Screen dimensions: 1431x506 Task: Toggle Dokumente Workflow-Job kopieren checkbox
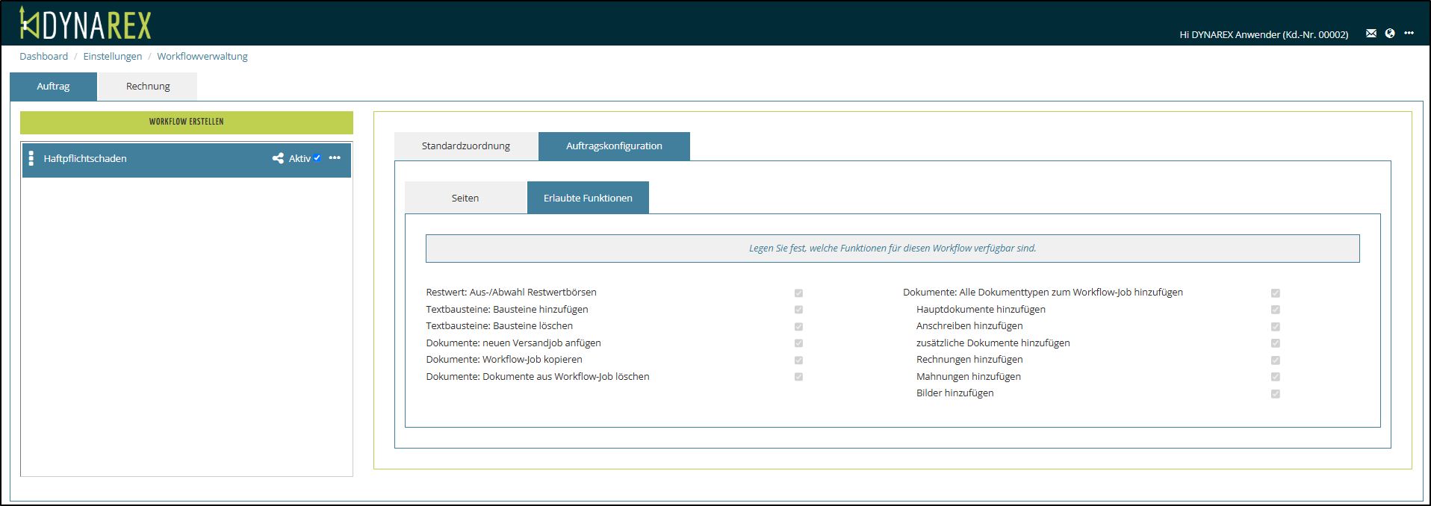click(798, 360)
